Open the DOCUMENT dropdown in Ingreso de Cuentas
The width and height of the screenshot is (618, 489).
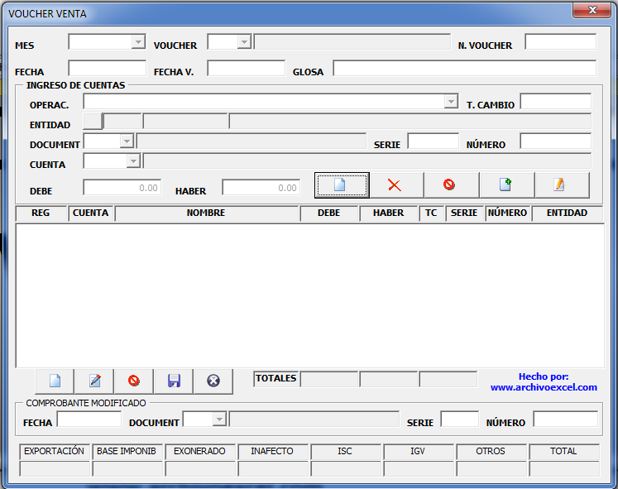127,141
